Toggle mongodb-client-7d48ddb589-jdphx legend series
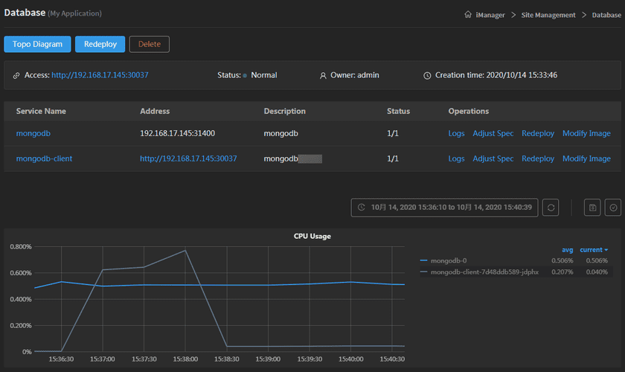This screenshot has height=372, width=625. point(478,272)
